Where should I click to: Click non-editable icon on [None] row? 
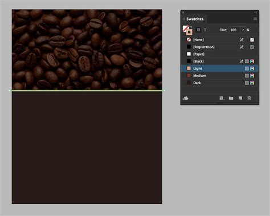click(242, 40)
